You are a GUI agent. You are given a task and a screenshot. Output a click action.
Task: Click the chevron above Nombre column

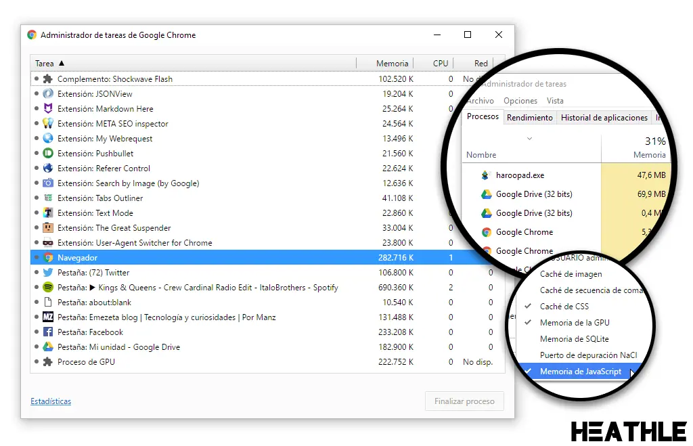click(529, 138)
